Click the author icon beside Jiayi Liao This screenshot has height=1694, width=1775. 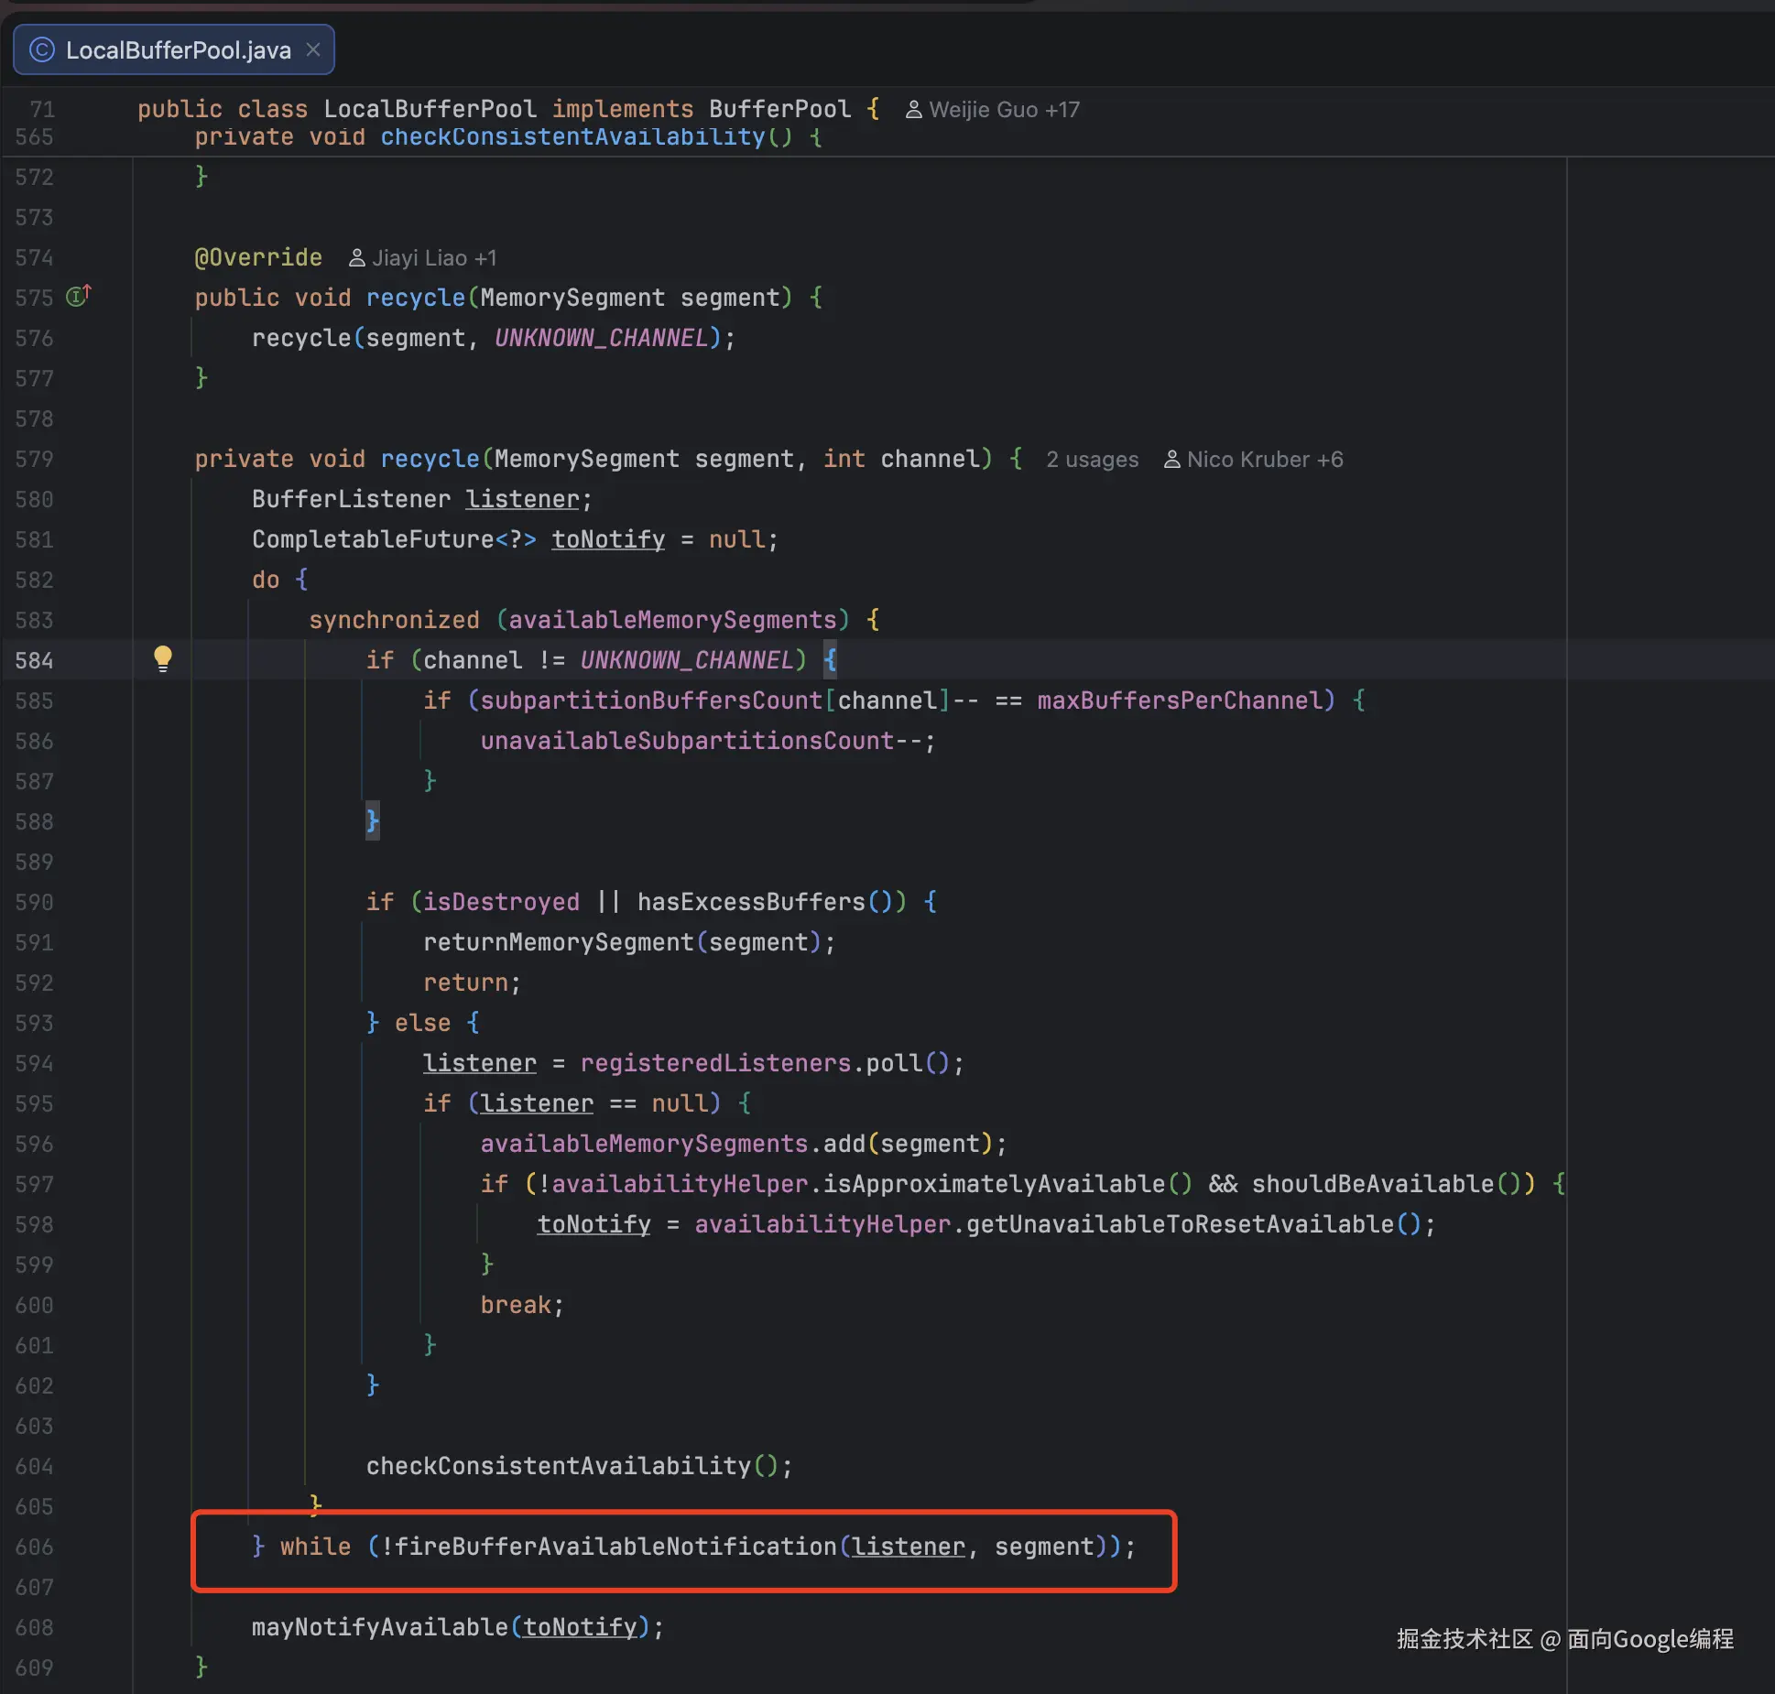point(357,258)
